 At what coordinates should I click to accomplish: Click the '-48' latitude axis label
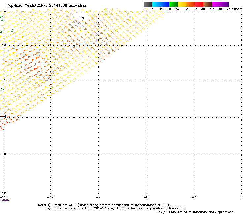click(x=3, y=154)
